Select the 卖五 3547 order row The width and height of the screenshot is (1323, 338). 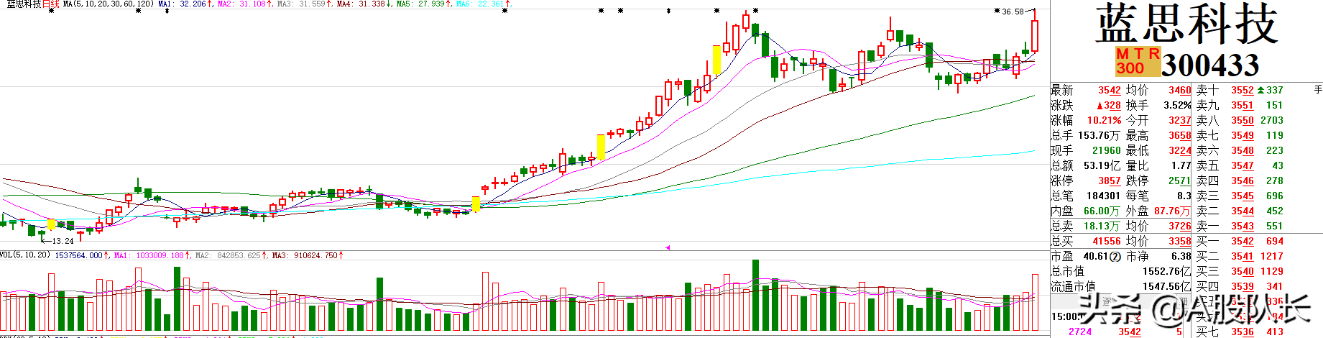[x=1240, y=165]
